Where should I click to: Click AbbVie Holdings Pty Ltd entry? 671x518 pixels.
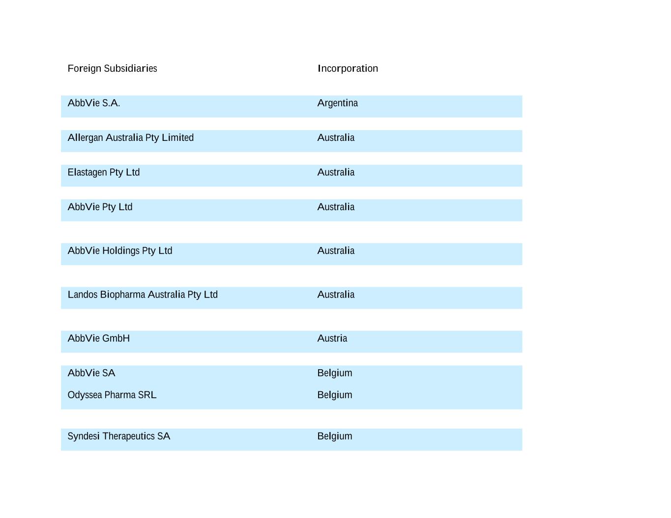pos(119,251)
